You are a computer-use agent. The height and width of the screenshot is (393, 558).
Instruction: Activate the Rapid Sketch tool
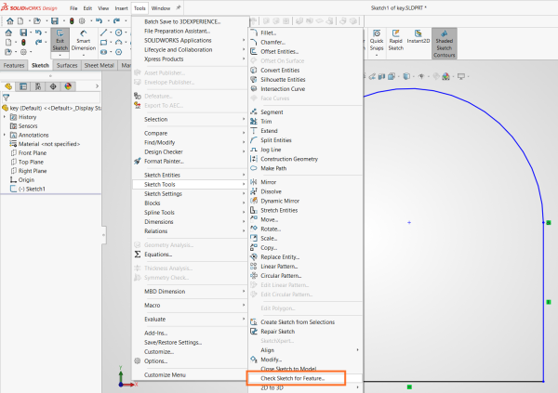[x=396, y=41]
